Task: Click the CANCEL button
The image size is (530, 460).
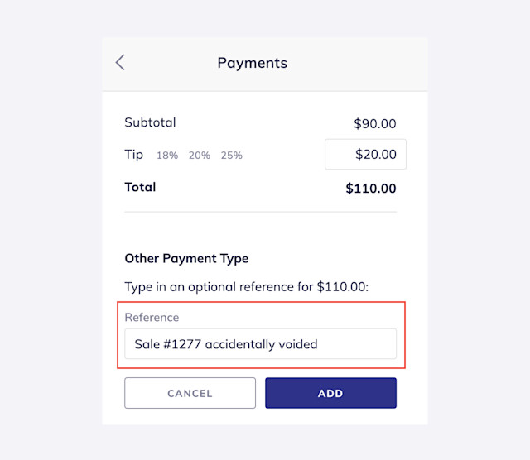Action: pyautogui.click(x=190, y=393)
